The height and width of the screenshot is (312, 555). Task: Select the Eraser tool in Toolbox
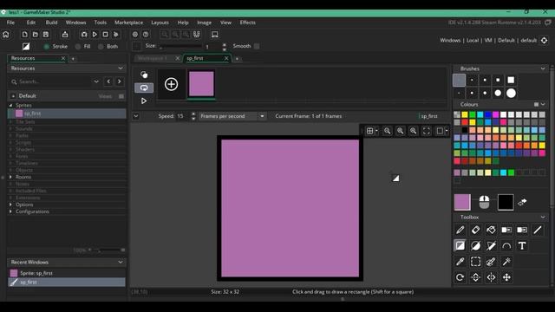click(475, 230)
